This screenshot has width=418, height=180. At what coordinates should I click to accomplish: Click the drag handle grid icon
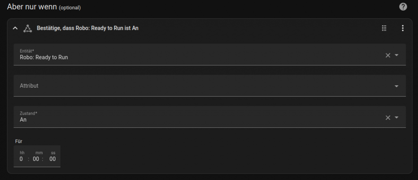click(384, 28)
